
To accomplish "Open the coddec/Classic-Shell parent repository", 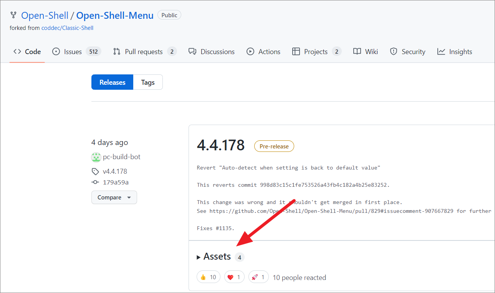I will (67, 28).
